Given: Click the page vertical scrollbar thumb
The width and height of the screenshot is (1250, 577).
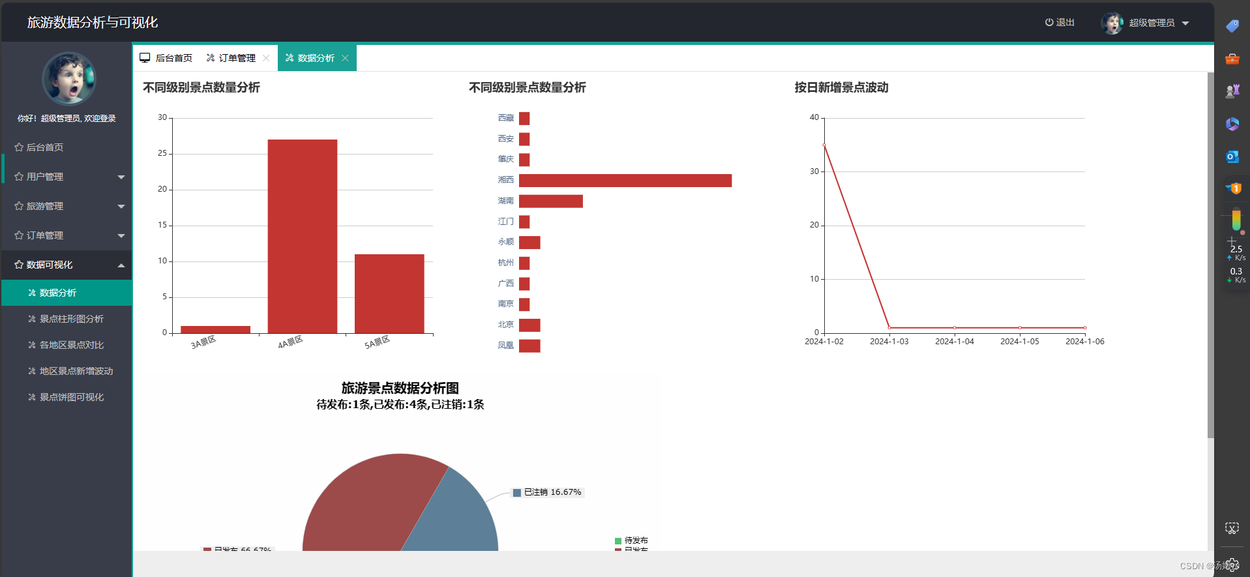Looking at the screenshot, I should point(1210,254).
